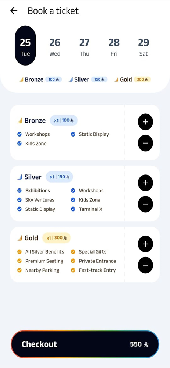Pick Friday the 28th date
The height and width of the screenshot is (368, 170).
click(114, 47)
